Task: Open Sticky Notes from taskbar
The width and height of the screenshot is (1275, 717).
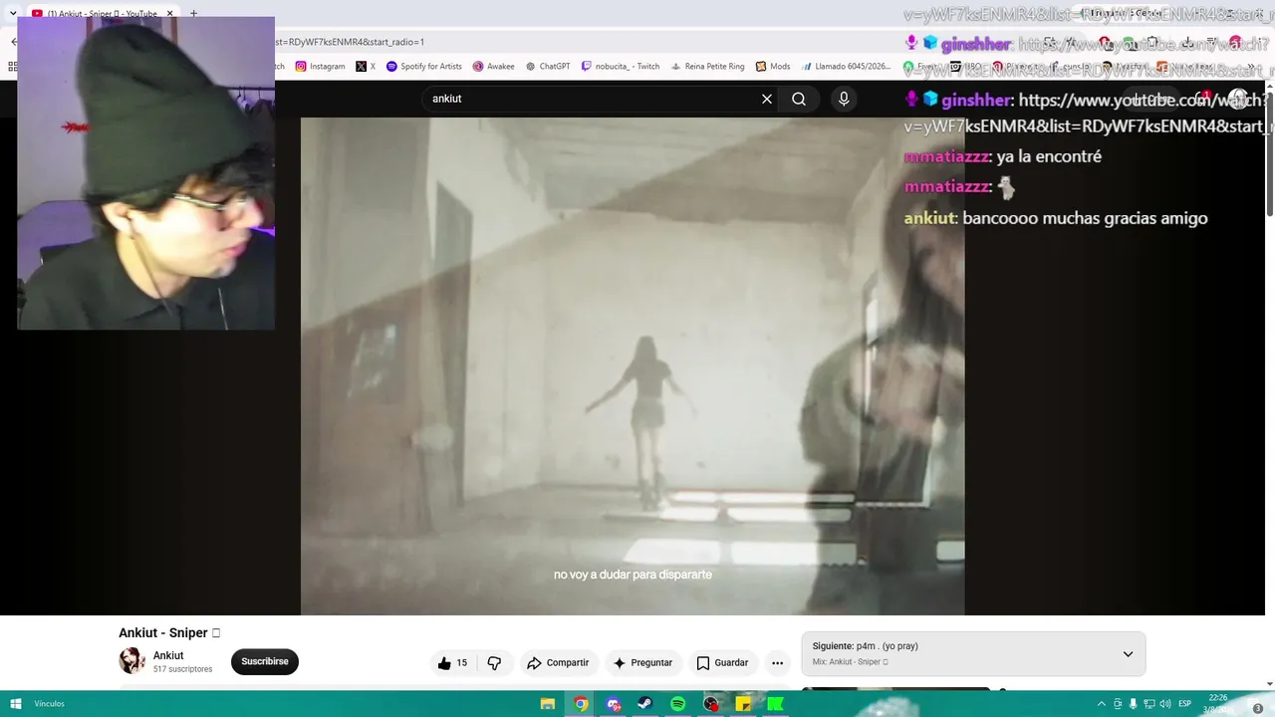Action: point(743,704)
